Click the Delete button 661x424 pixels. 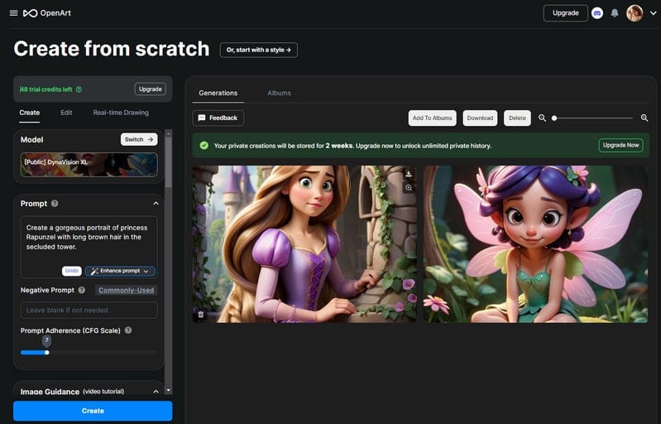coord(517,118)
